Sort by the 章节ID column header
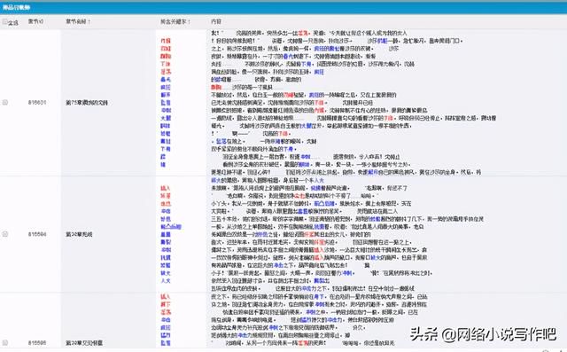The height and width of the screenshot is (352, 567). 35,21
